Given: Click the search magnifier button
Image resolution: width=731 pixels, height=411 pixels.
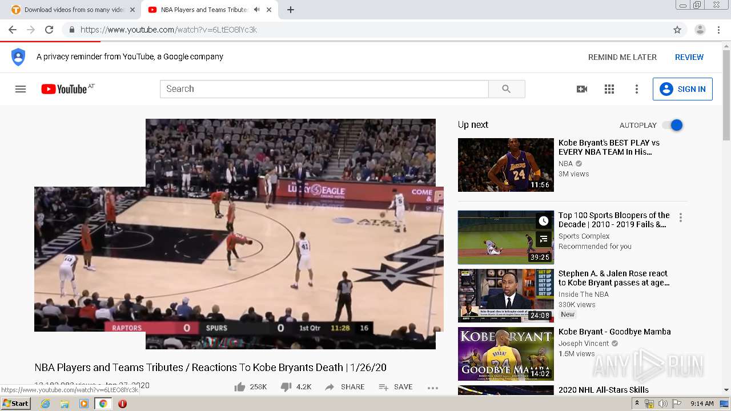Looking at the screenshot, I should click(x=507, y=89).
